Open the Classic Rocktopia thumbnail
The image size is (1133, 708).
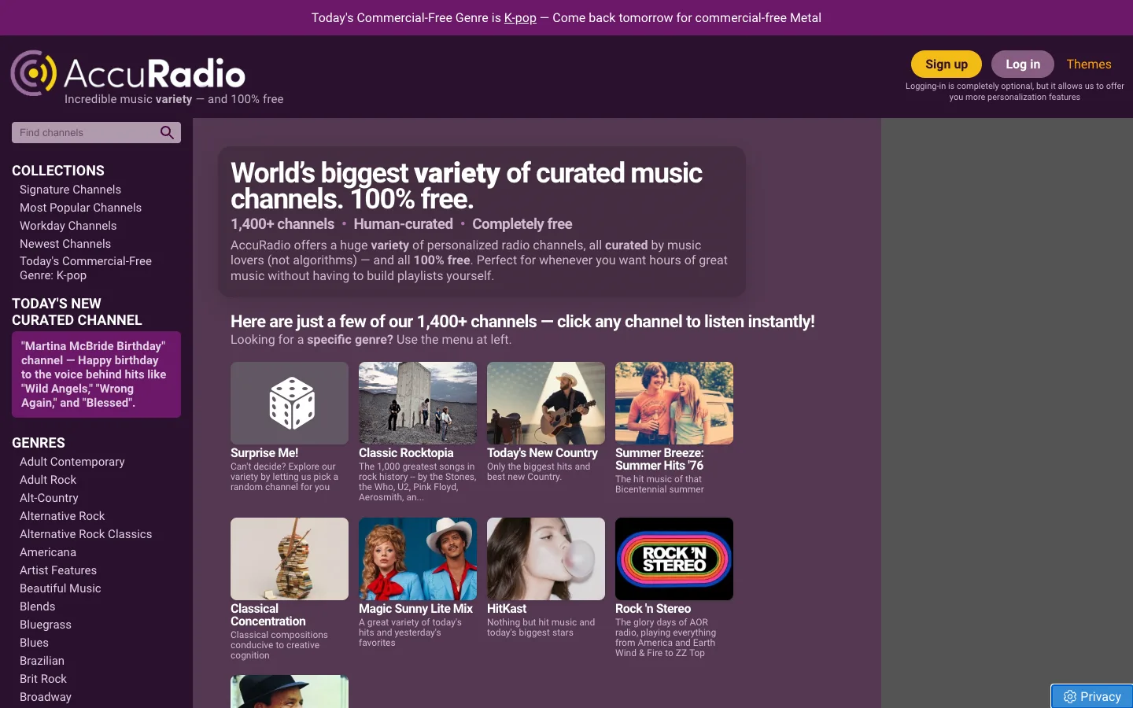click(418, 403)
